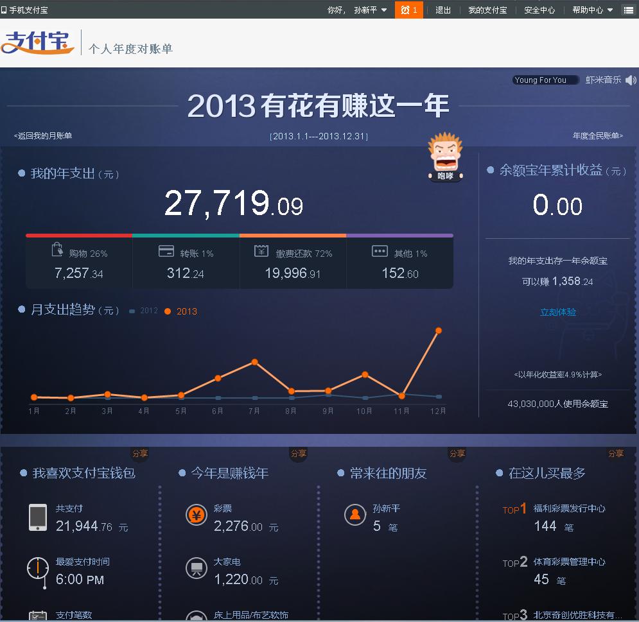Click the shopping bag icon 购物 26%
The width and height of the screenshot is (639, 622).
[57, 250]
